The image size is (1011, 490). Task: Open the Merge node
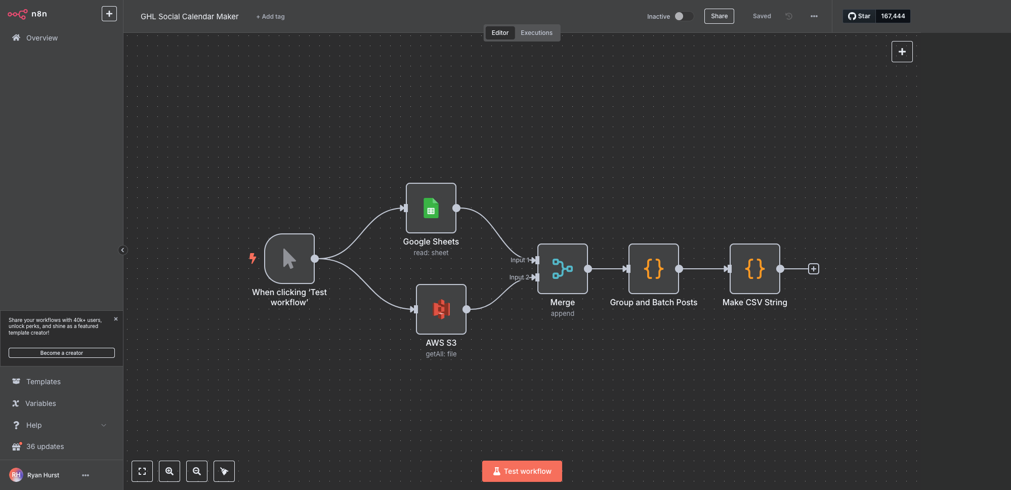pyautogui.click(x=562, y=269)
